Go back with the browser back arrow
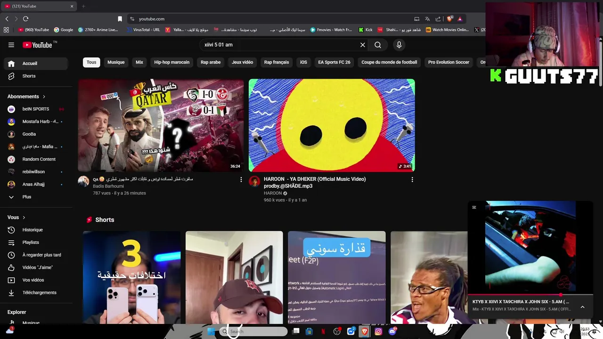This screenshot has height=339, width=603. pos(7,19)
